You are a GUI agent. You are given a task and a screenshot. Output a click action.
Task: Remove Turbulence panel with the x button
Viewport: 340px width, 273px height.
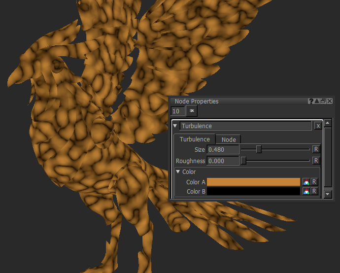coord(318,126)
